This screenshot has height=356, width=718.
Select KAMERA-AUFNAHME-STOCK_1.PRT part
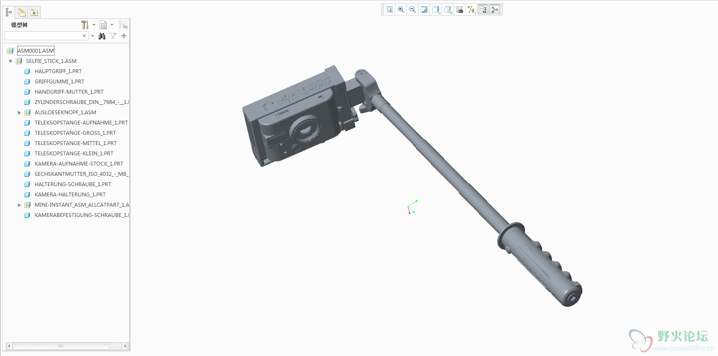[x=79, y=164]
